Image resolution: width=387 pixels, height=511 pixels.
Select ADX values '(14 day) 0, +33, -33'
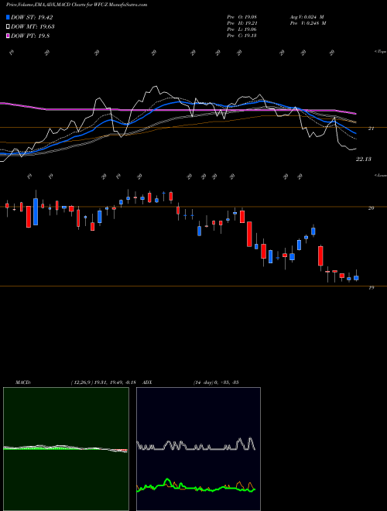click(x=216, y=382)
